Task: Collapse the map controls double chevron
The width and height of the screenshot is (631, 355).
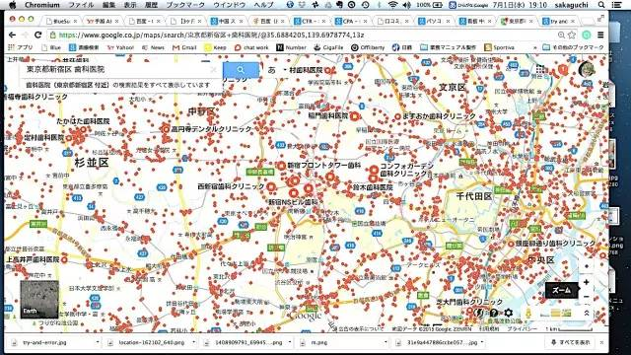Action: point(587,313)
